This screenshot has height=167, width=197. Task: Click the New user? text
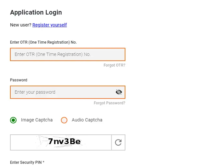21,25
